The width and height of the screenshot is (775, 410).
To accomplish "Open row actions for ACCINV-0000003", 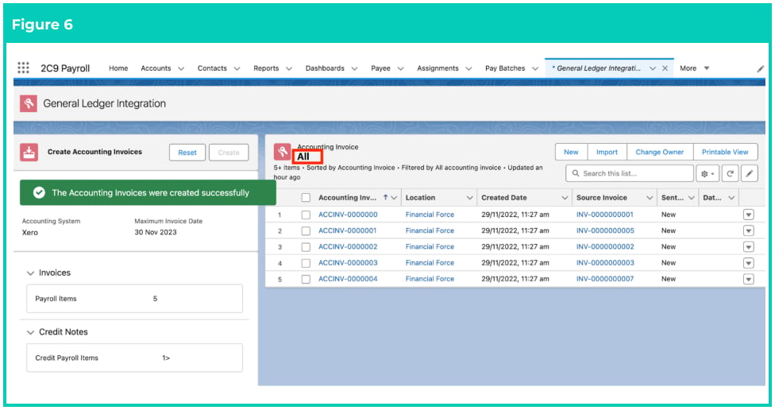I will tap(748, 263).
